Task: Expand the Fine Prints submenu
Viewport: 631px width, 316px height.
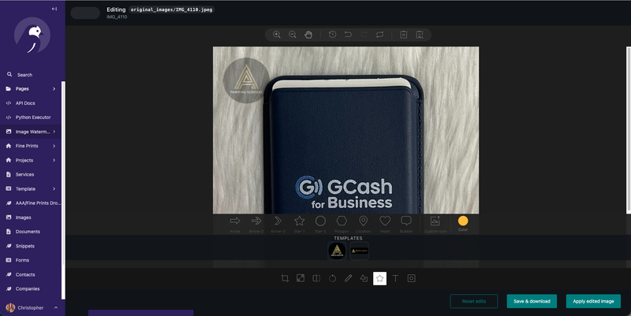Action: click(x=54, y=146)
